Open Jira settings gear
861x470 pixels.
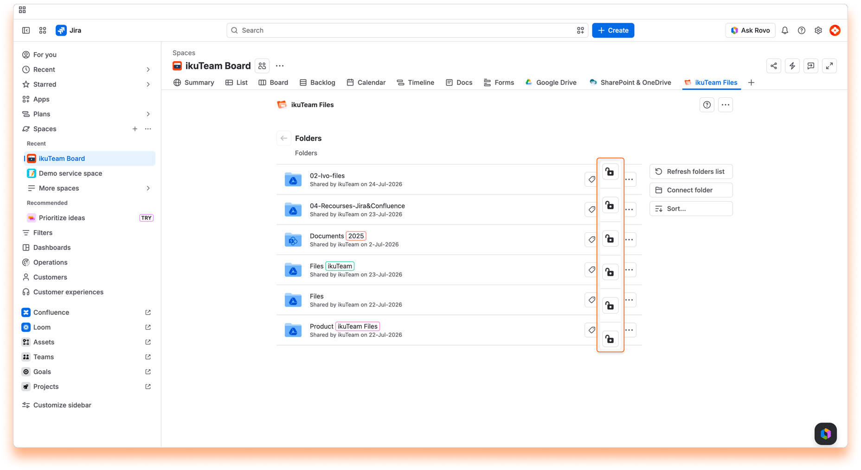coord(818,30)
